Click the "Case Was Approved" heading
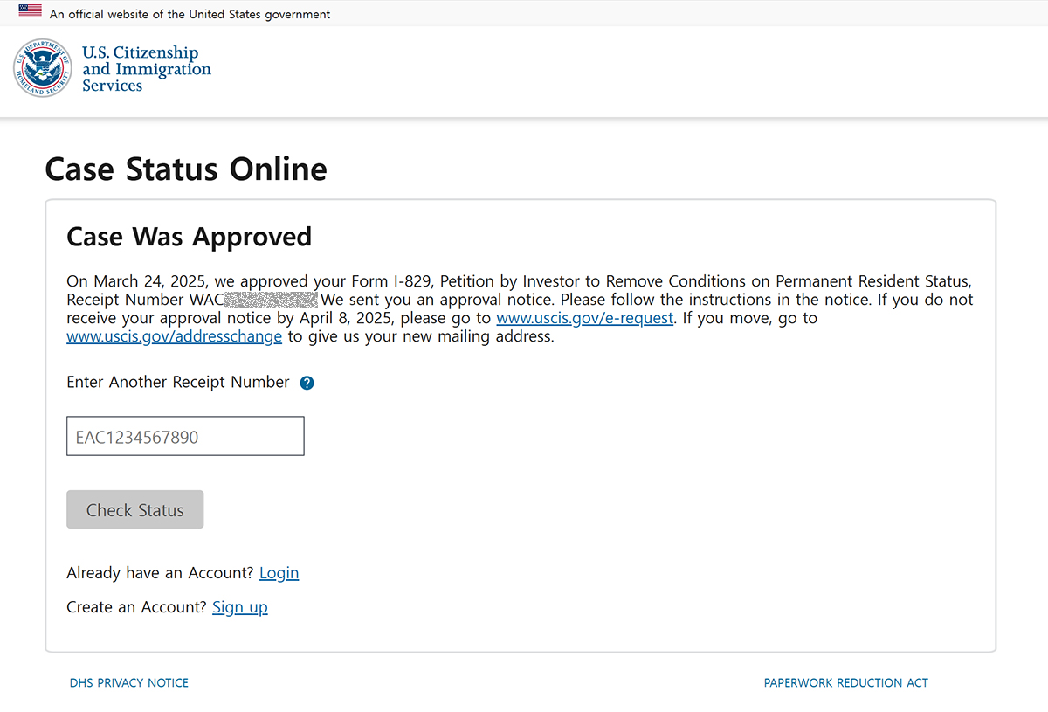This screenshot has height=712, width=1048. 190,237
